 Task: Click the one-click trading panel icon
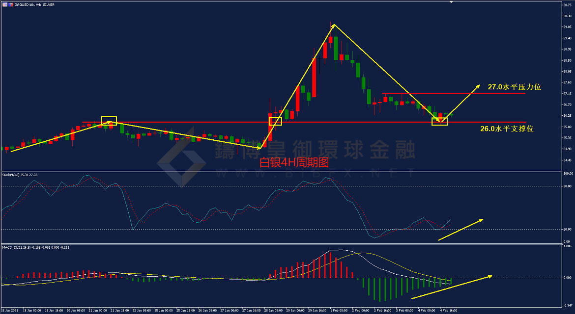(5, 4)
